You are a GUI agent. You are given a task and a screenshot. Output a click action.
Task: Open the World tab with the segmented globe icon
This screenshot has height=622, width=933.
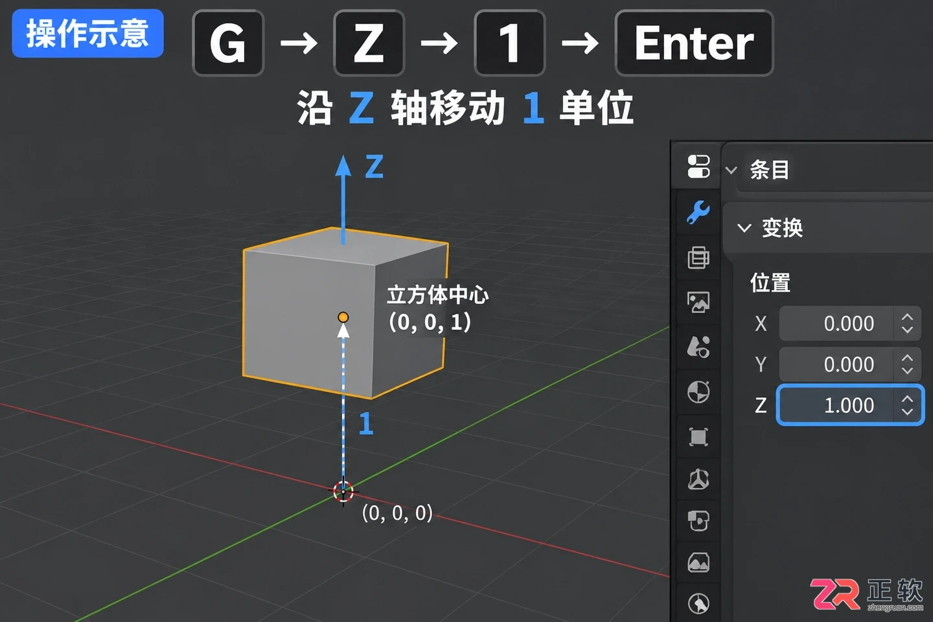pos(698,391)
